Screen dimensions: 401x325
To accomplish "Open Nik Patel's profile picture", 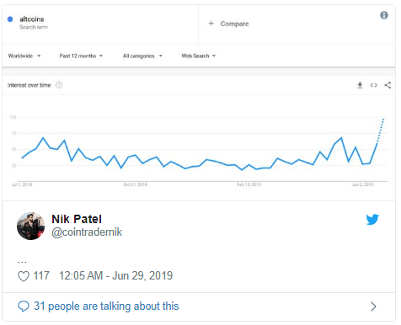I will [x=31, y=226].
